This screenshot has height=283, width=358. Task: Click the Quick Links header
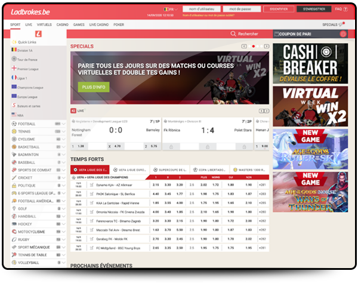point(24,42)
